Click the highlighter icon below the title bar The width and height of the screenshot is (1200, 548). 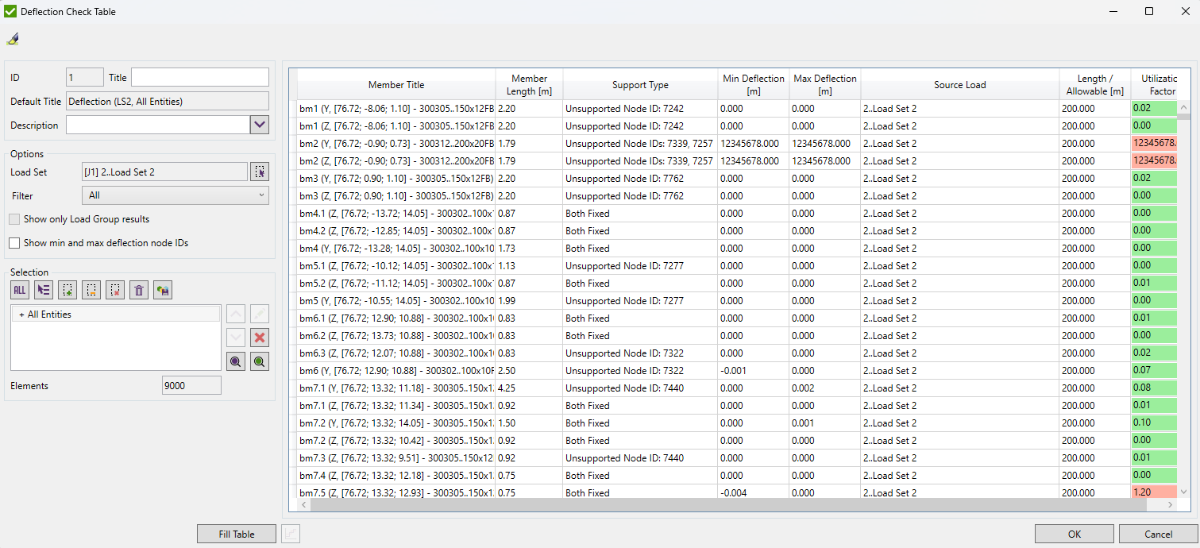click(x=12, y=37)
